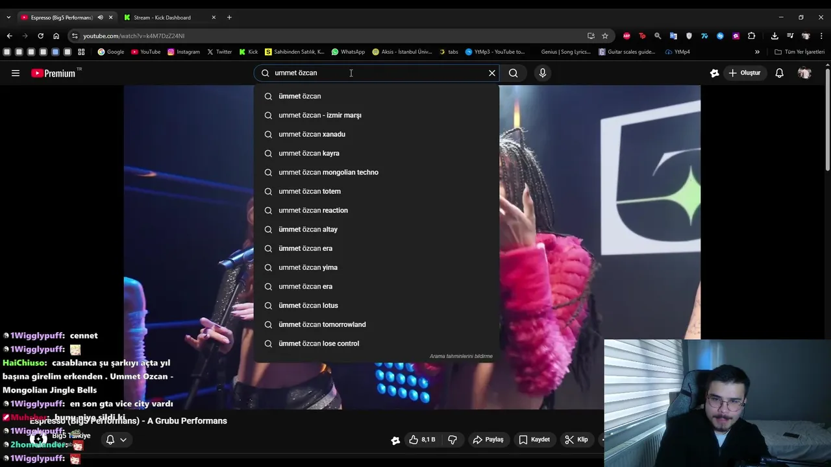The image size is (831, 467).
Task: Open the Shazam extension icon
Action: click(x=720, y=36)
